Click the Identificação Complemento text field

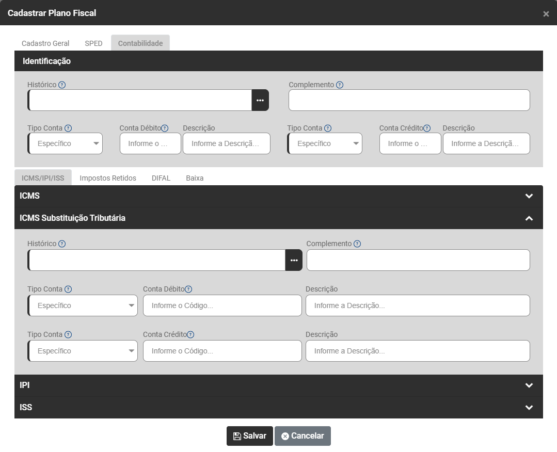coord(409,100)
